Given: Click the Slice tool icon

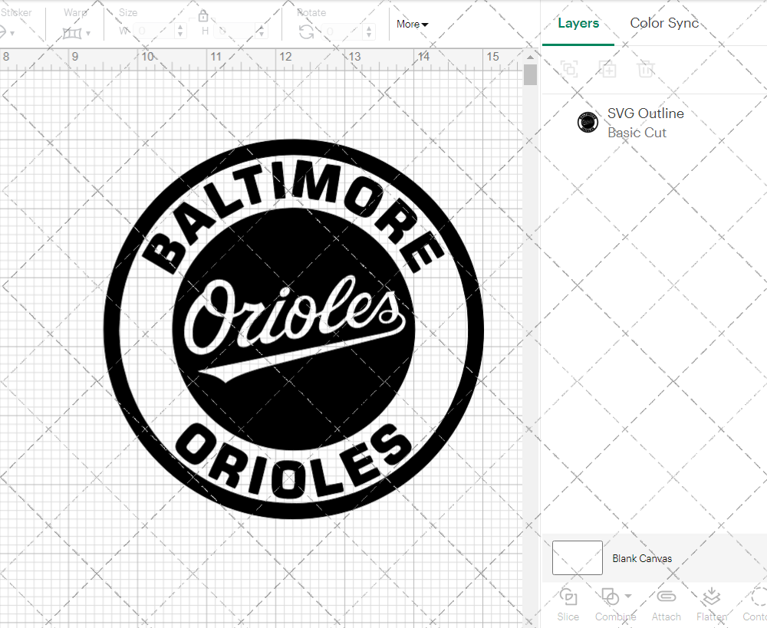Looking at the screenshot, I should tap(568, 597).
